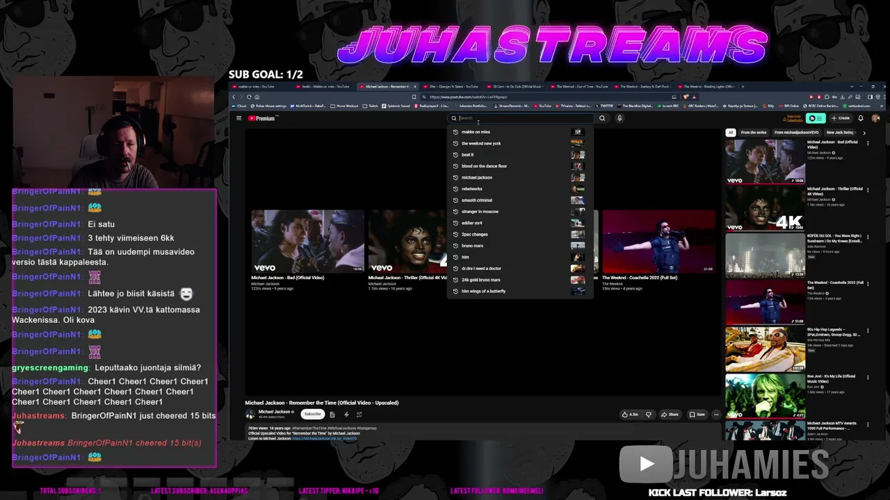Click the Create button
Screen dimensions: 890x500
841,118
